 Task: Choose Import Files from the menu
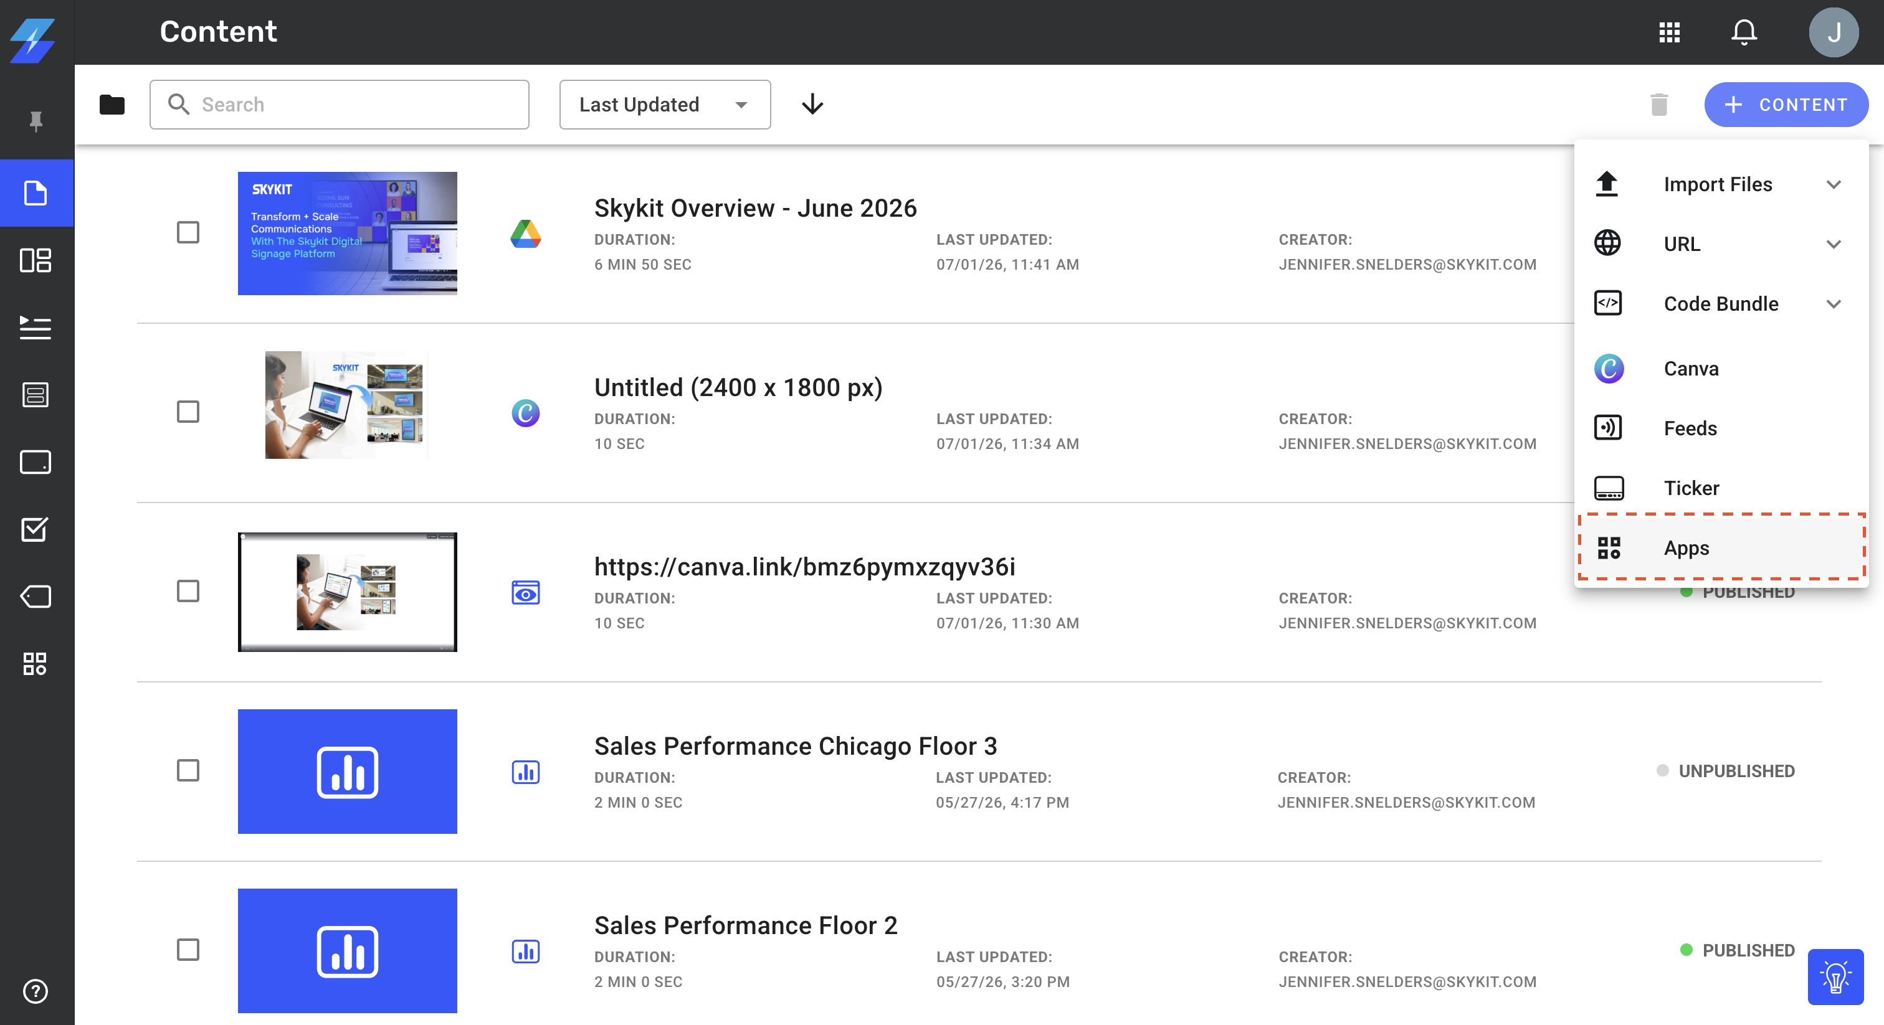pyautogui.click(x=1721, y=184)
